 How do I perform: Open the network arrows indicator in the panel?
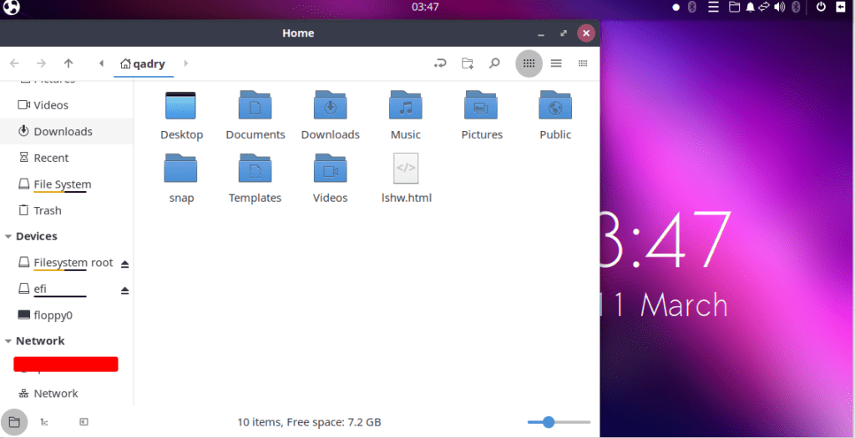764,7
